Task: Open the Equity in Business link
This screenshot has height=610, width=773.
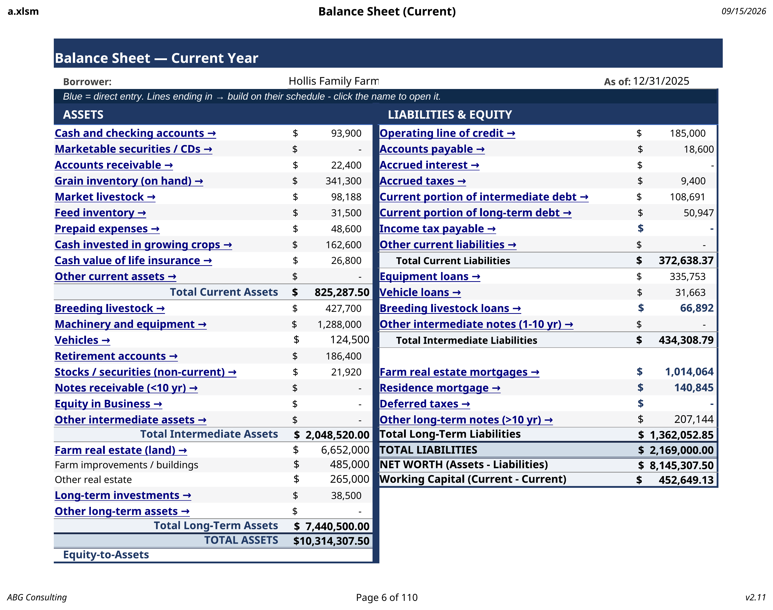Action: 108,404
